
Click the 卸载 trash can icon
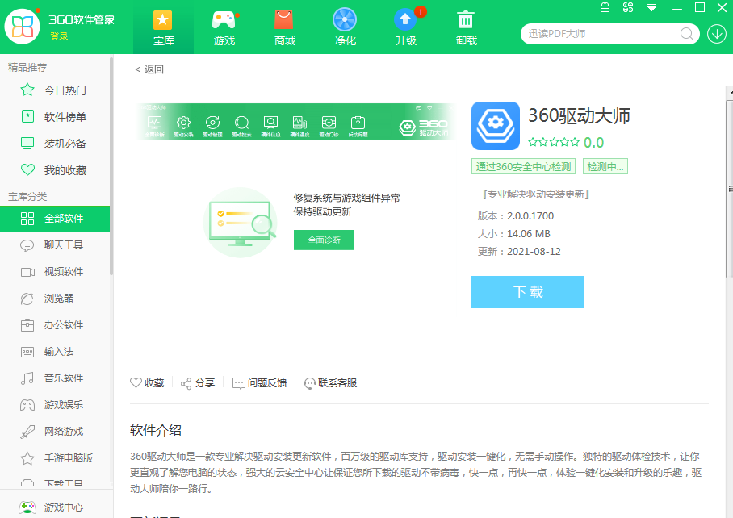point(466,21)
